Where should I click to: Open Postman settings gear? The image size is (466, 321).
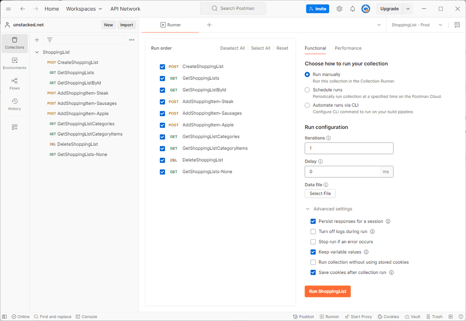click(x=339, y=9)
